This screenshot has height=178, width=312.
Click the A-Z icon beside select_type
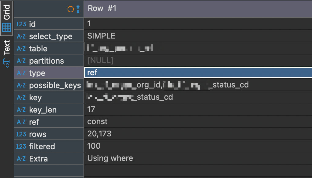point(21,36)
